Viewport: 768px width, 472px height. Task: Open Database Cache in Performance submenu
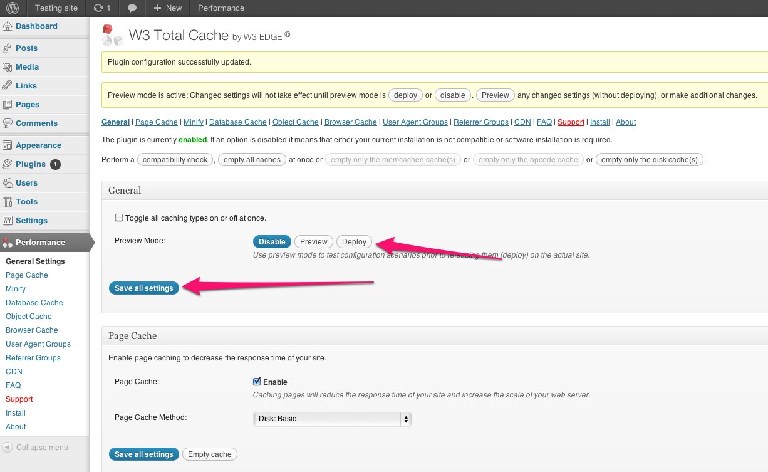(34, 303)
